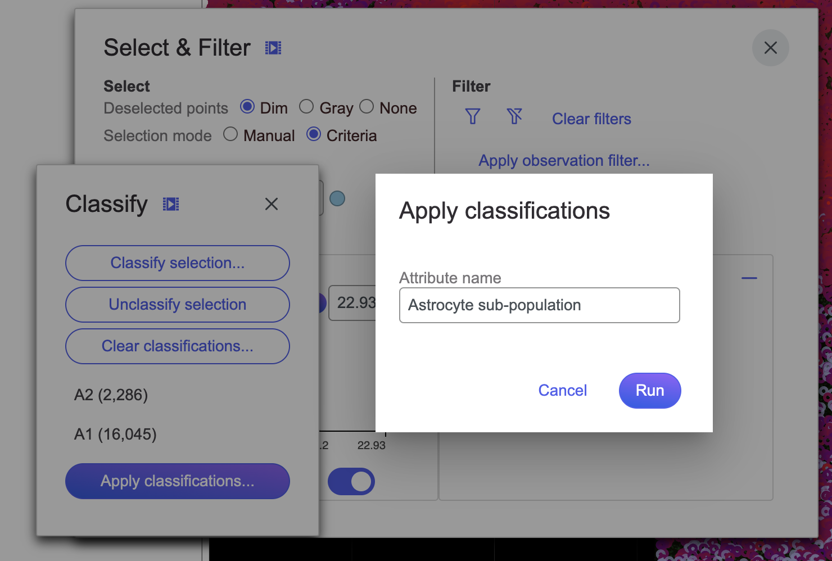
Task: Open the Select & Filter tutorial video icon
Action: tap(273, 48)
